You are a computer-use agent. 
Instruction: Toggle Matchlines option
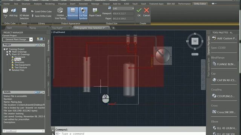tap(73, 13)
